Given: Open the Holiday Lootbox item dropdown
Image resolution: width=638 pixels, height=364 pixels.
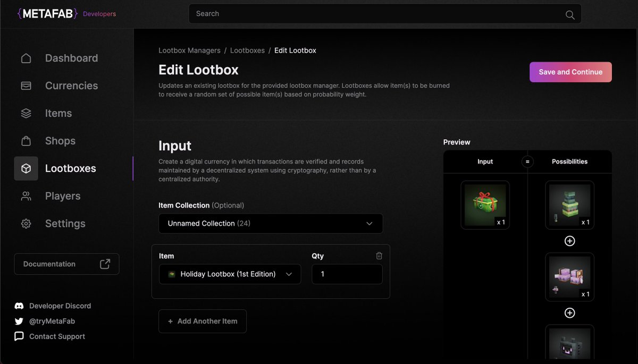Looking at the screenshot, I should 230,274.
